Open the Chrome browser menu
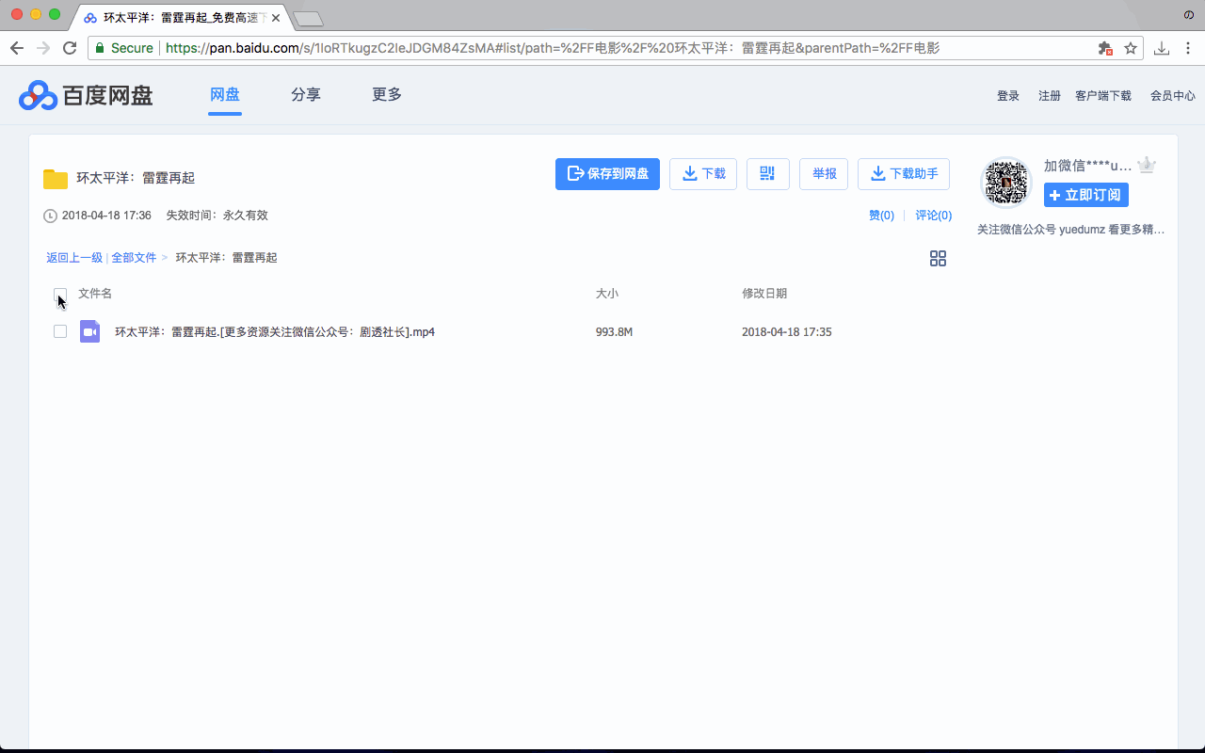Image resolution: width=1205 pixels, height=753 pixels. (1188, 48)
